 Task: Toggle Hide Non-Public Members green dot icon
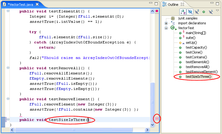pos(204,12)
